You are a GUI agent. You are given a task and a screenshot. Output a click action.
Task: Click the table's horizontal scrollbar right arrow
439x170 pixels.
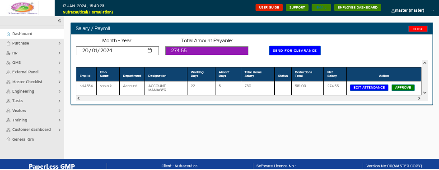point(419,98)
